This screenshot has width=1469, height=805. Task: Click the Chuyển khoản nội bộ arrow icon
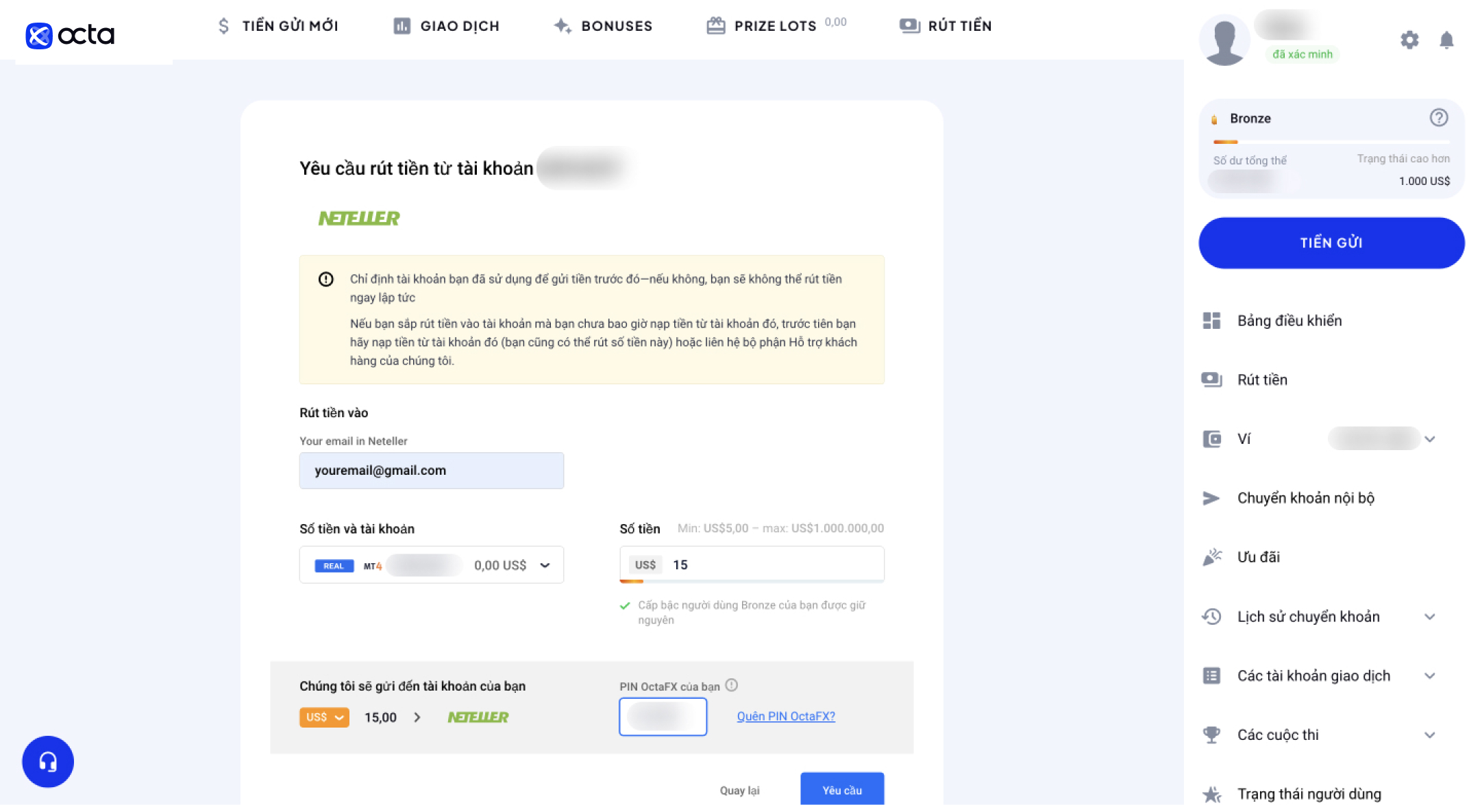[x=1211, y=498]
